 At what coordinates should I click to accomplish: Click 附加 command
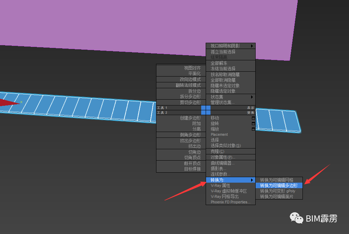181,124
